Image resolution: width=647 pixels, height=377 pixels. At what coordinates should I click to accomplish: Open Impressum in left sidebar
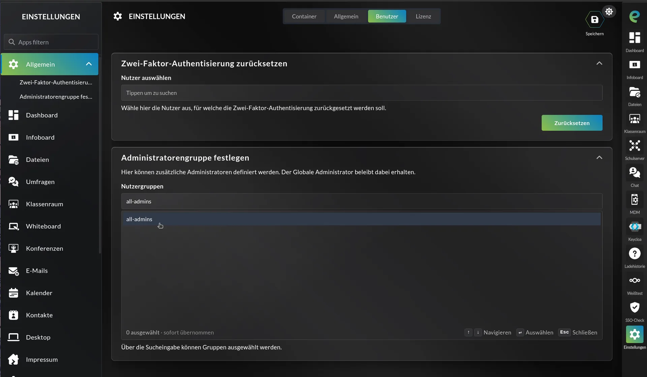50,360
